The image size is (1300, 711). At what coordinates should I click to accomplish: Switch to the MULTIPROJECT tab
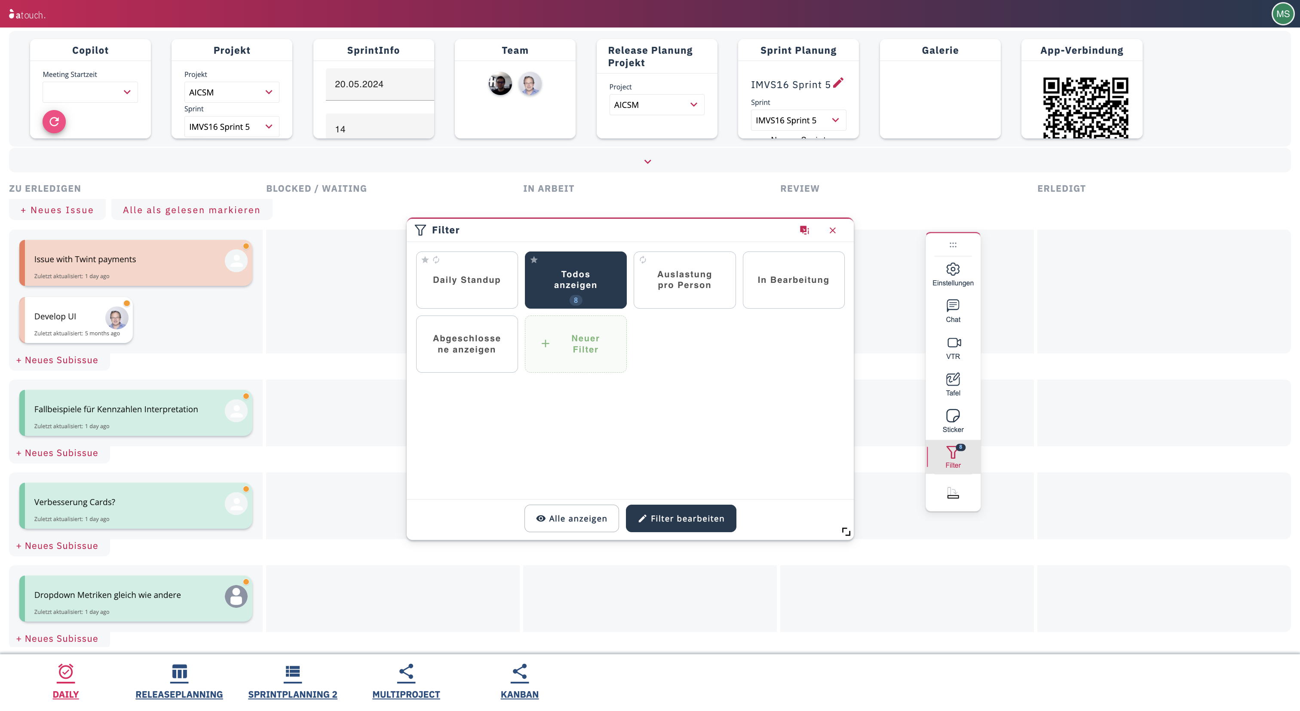click(406, 681)
